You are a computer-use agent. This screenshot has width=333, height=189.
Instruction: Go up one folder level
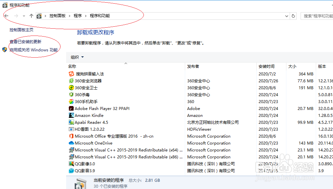click(31, 16)
